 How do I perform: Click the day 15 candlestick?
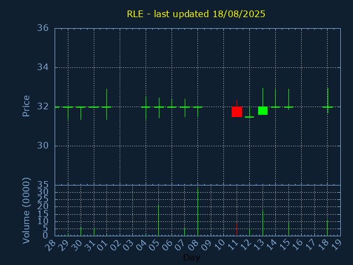pyautogui.click(x=288, y=99)
